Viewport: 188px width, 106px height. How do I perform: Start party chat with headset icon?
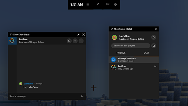tap(69, 41)
